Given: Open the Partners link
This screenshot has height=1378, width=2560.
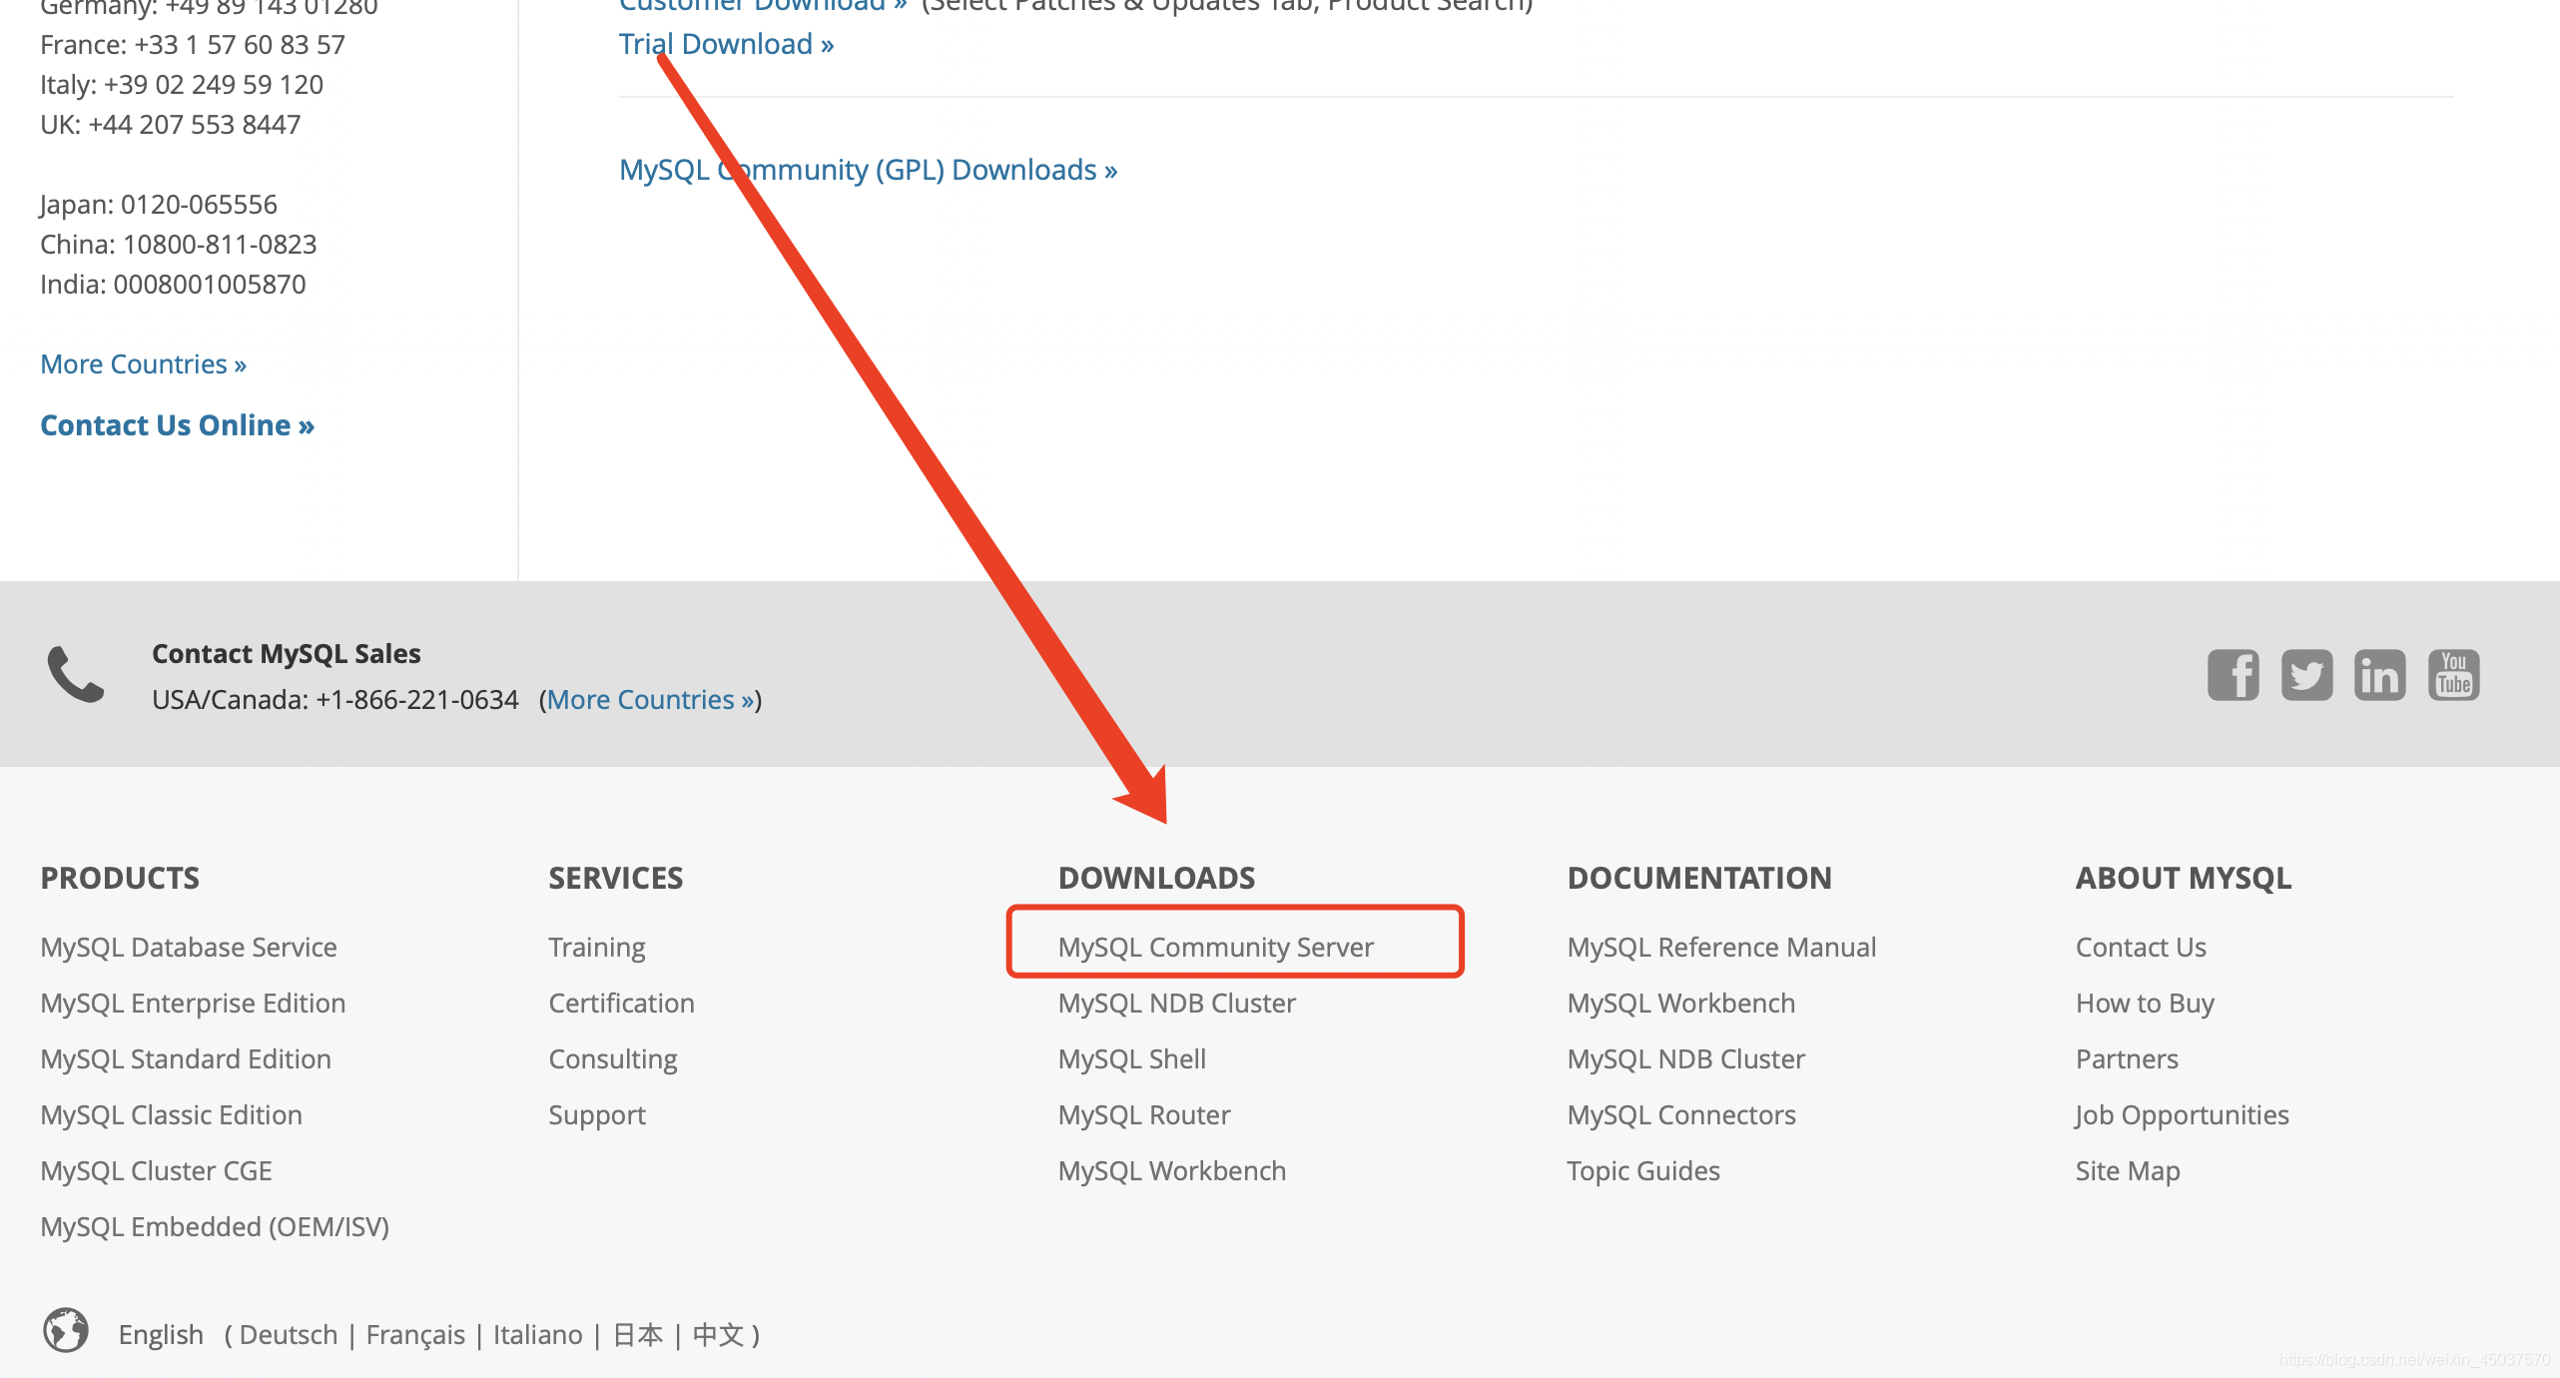Looking at the screenshot, I should 2127,1058.
